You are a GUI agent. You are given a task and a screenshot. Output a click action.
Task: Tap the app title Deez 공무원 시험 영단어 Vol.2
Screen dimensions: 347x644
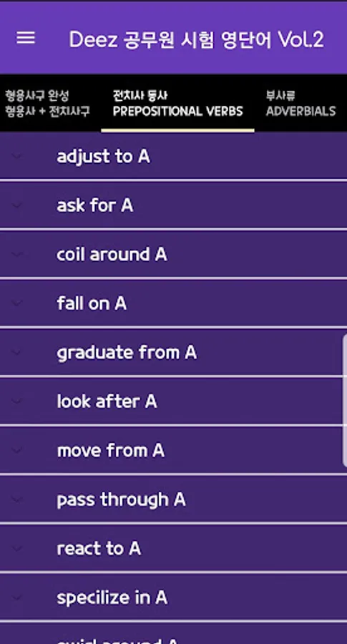tap(196, 39)
